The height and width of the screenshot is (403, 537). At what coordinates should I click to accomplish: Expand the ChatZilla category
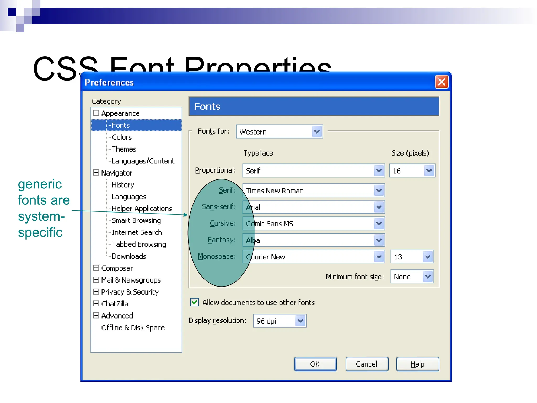[x=96, y=304]
